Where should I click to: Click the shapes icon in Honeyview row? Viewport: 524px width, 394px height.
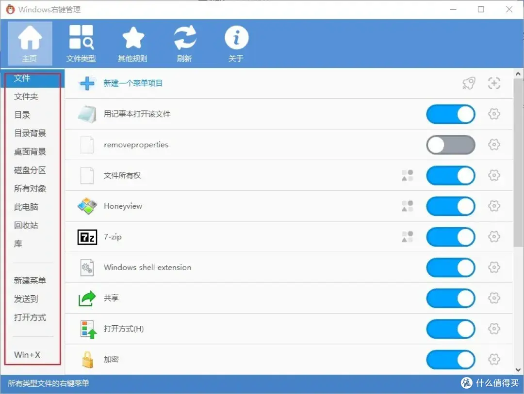pos(408,206)
